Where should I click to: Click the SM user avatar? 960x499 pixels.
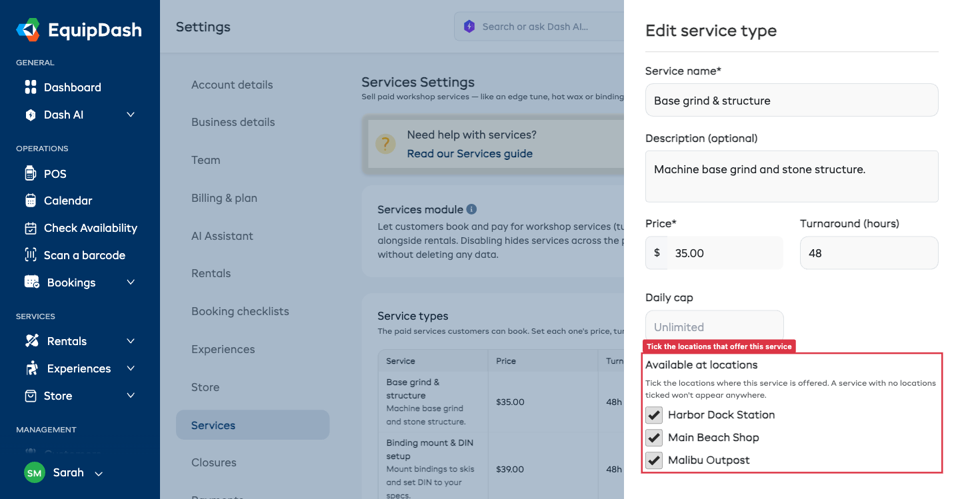coord(34,473)
